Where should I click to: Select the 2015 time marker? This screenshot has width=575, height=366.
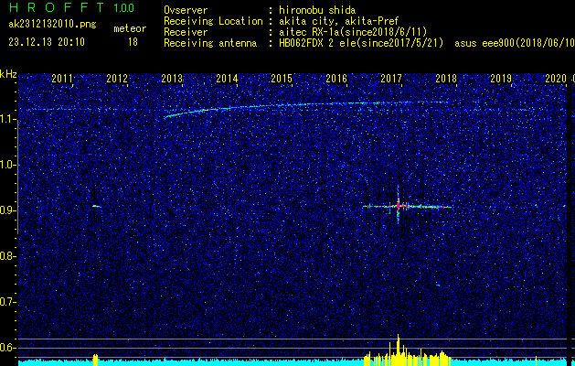point(282,79)
